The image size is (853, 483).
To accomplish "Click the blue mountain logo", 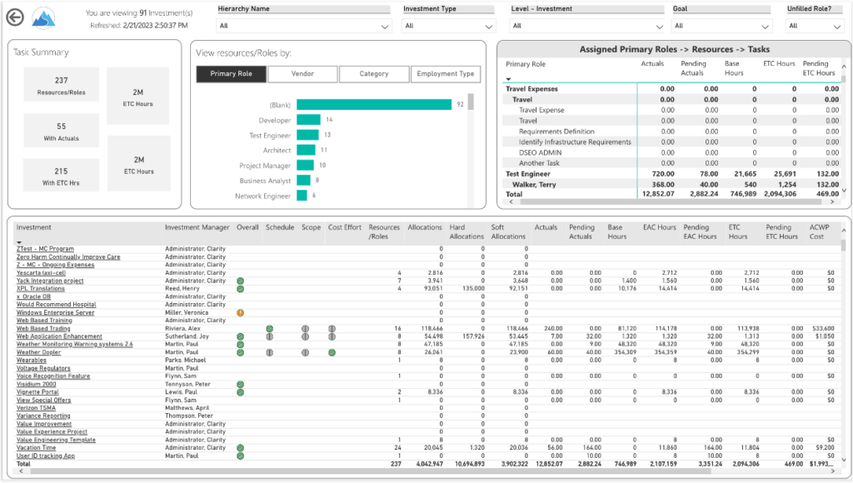I will pyautogui.click(x=43, y=17).
